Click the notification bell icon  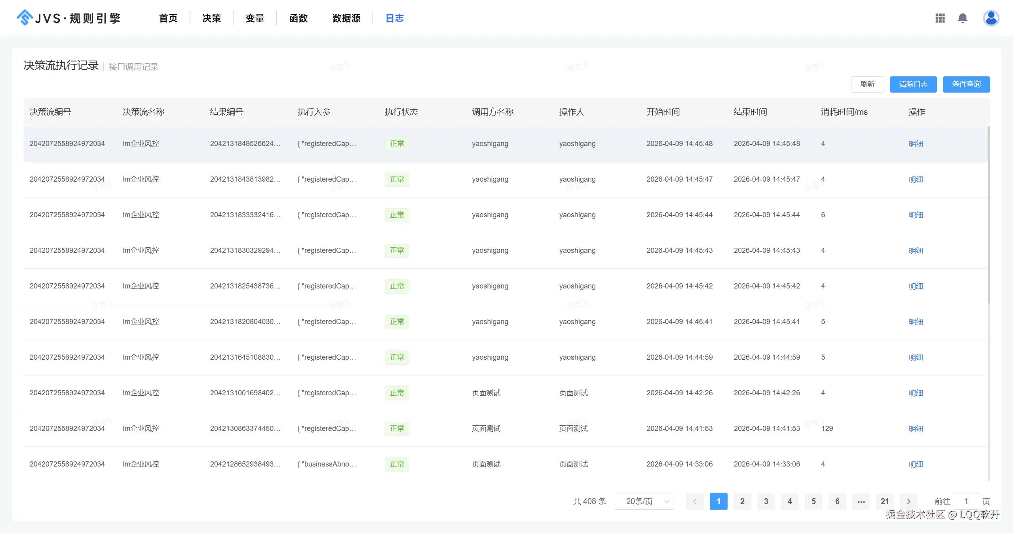tap(962, 18)
